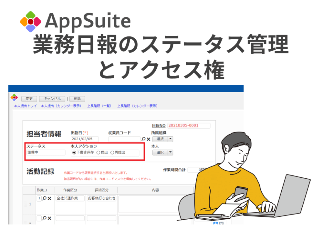Select the 下書き保存 radio button

pyautogui.click(x=74, y=152)
